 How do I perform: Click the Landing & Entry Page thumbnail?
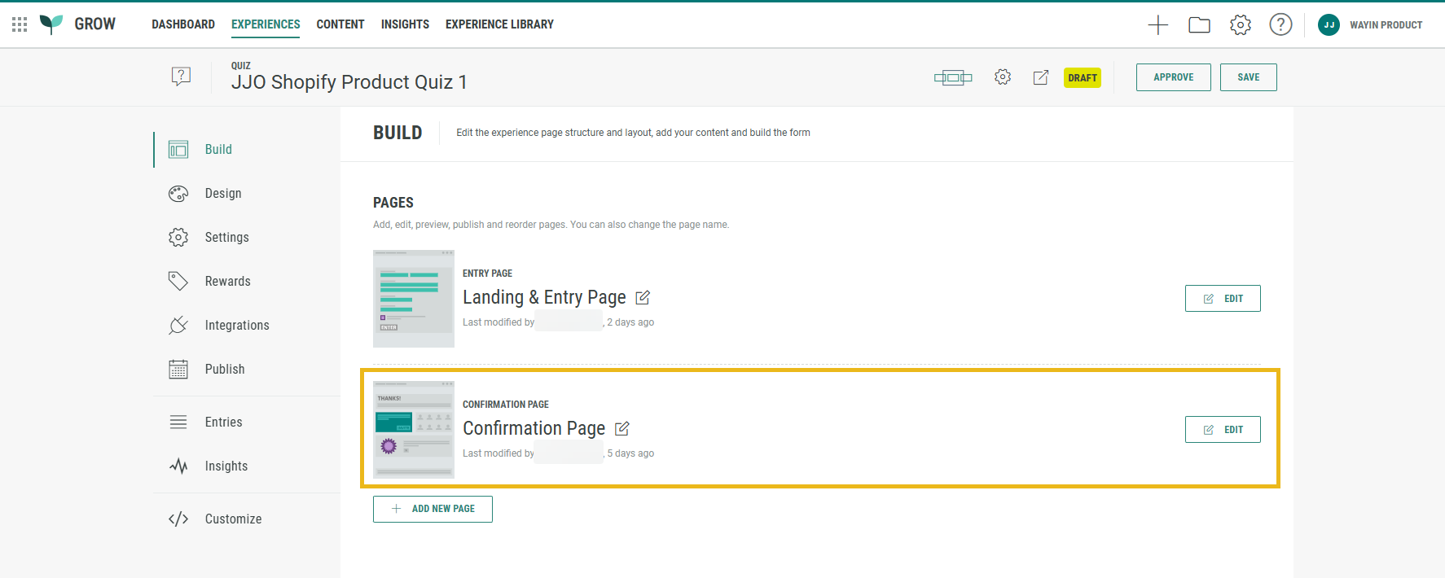414,299
